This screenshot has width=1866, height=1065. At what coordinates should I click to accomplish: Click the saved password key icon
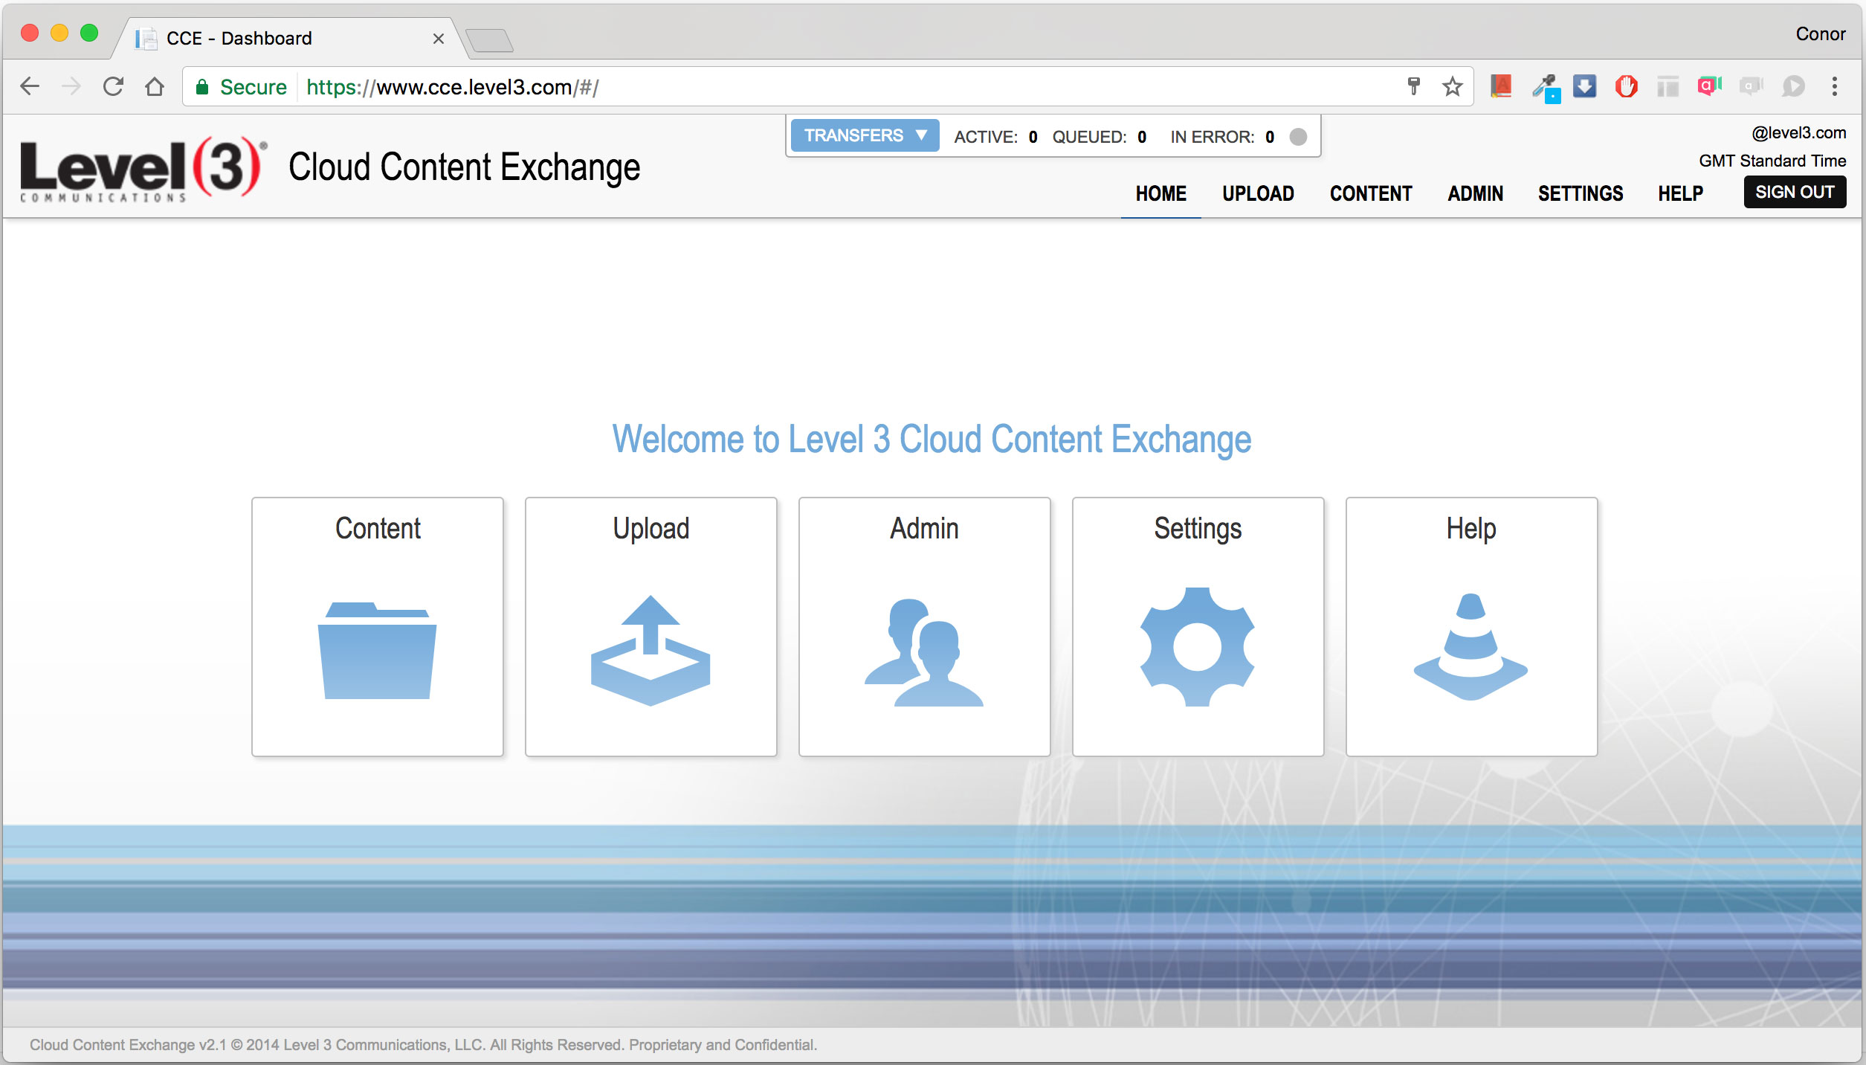click(x=1414, y=87)
